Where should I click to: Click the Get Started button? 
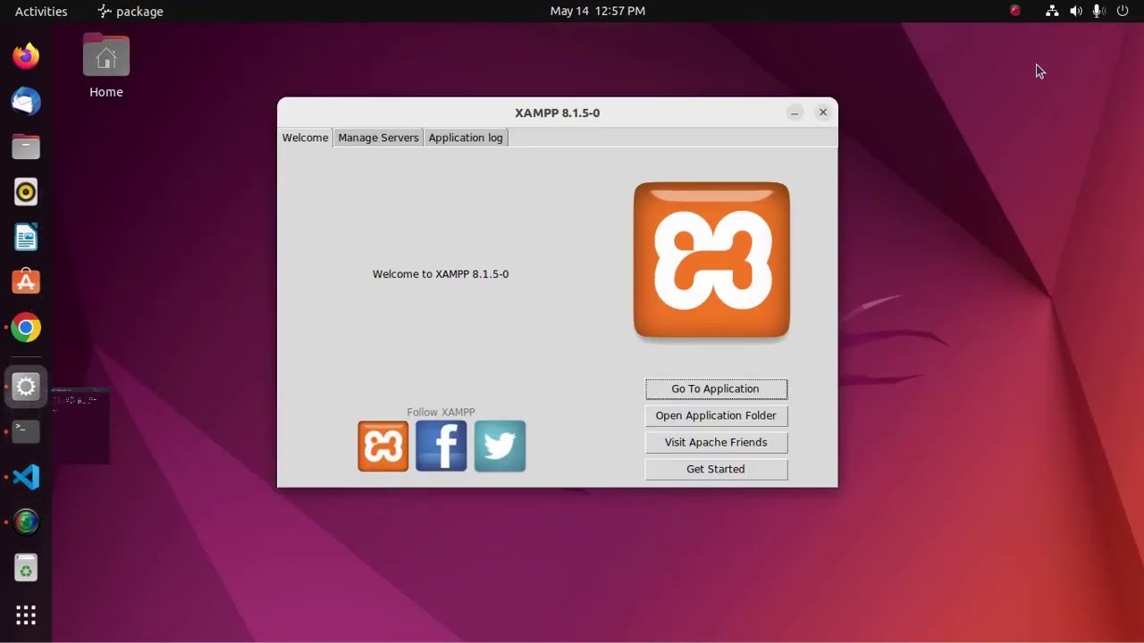[x=716, y=469]
